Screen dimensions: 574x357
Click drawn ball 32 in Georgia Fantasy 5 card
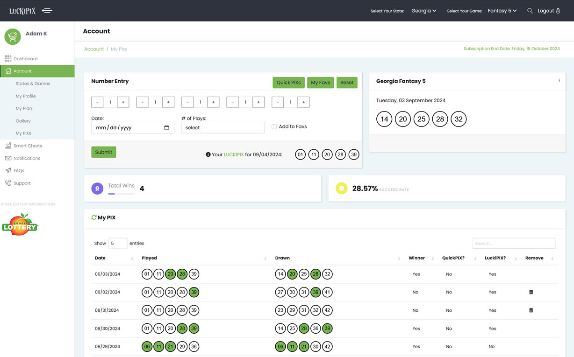459,119
